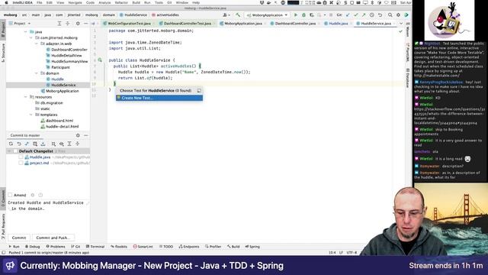488x275 pixels.
Task: Collapse the resources folder
Action: (x=26, y=97)
